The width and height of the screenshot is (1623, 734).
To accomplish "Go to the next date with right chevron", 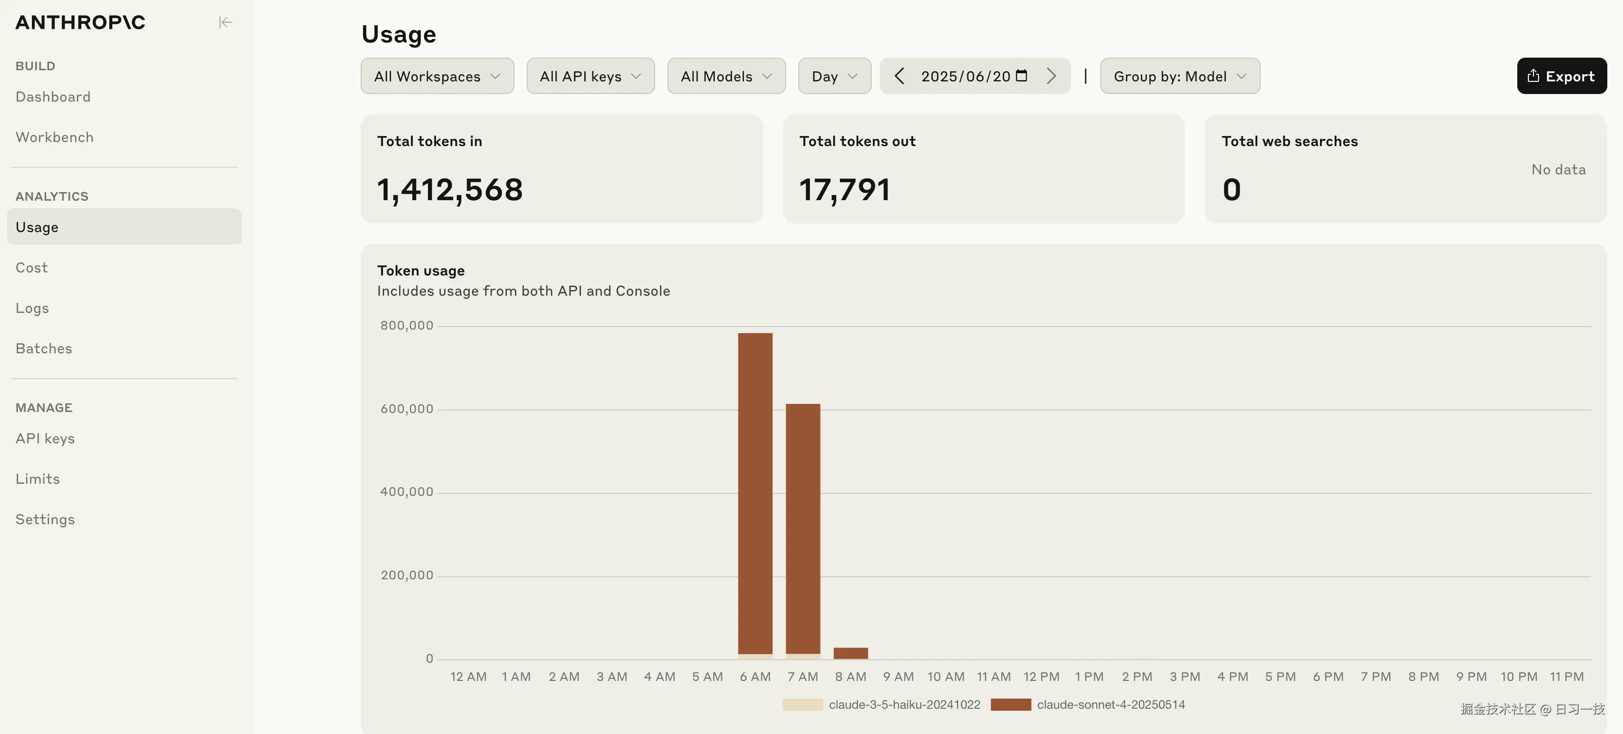I will tap(1050, 76).
